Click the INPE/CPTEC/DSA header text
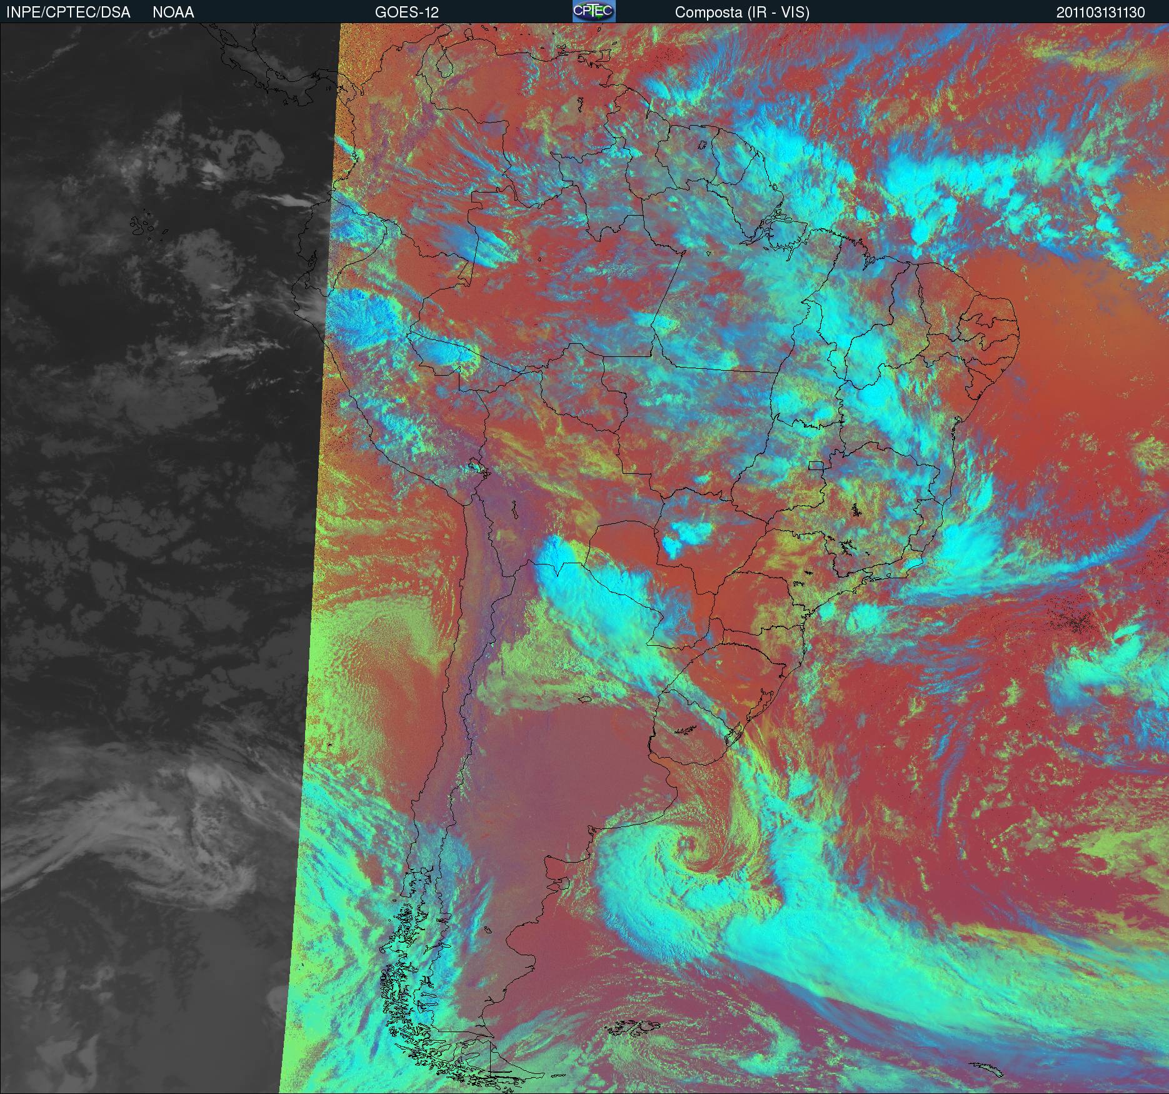This screenshot has height=1094, width=1169. 68,13
